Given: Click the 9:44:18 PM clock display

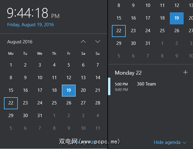Looking at the screenshot, I should click(x=33, y=14).
